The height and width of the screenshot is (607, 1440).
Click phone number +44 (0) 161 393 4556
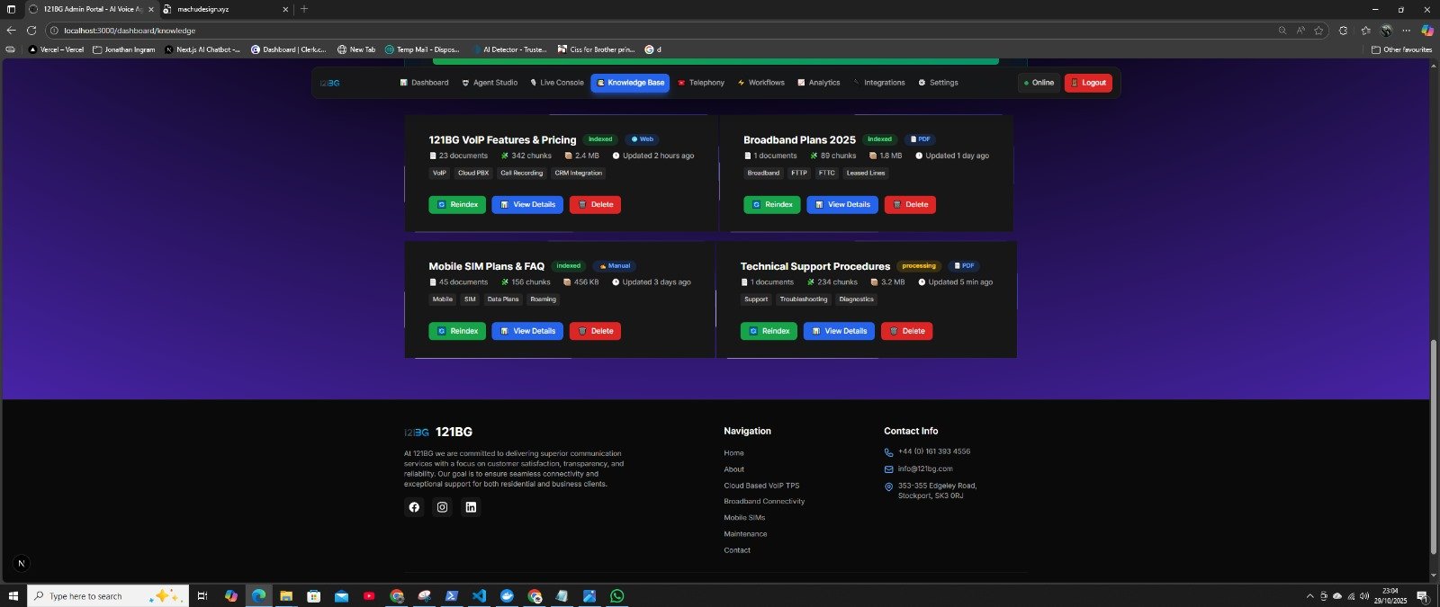[x=933, y=451]
